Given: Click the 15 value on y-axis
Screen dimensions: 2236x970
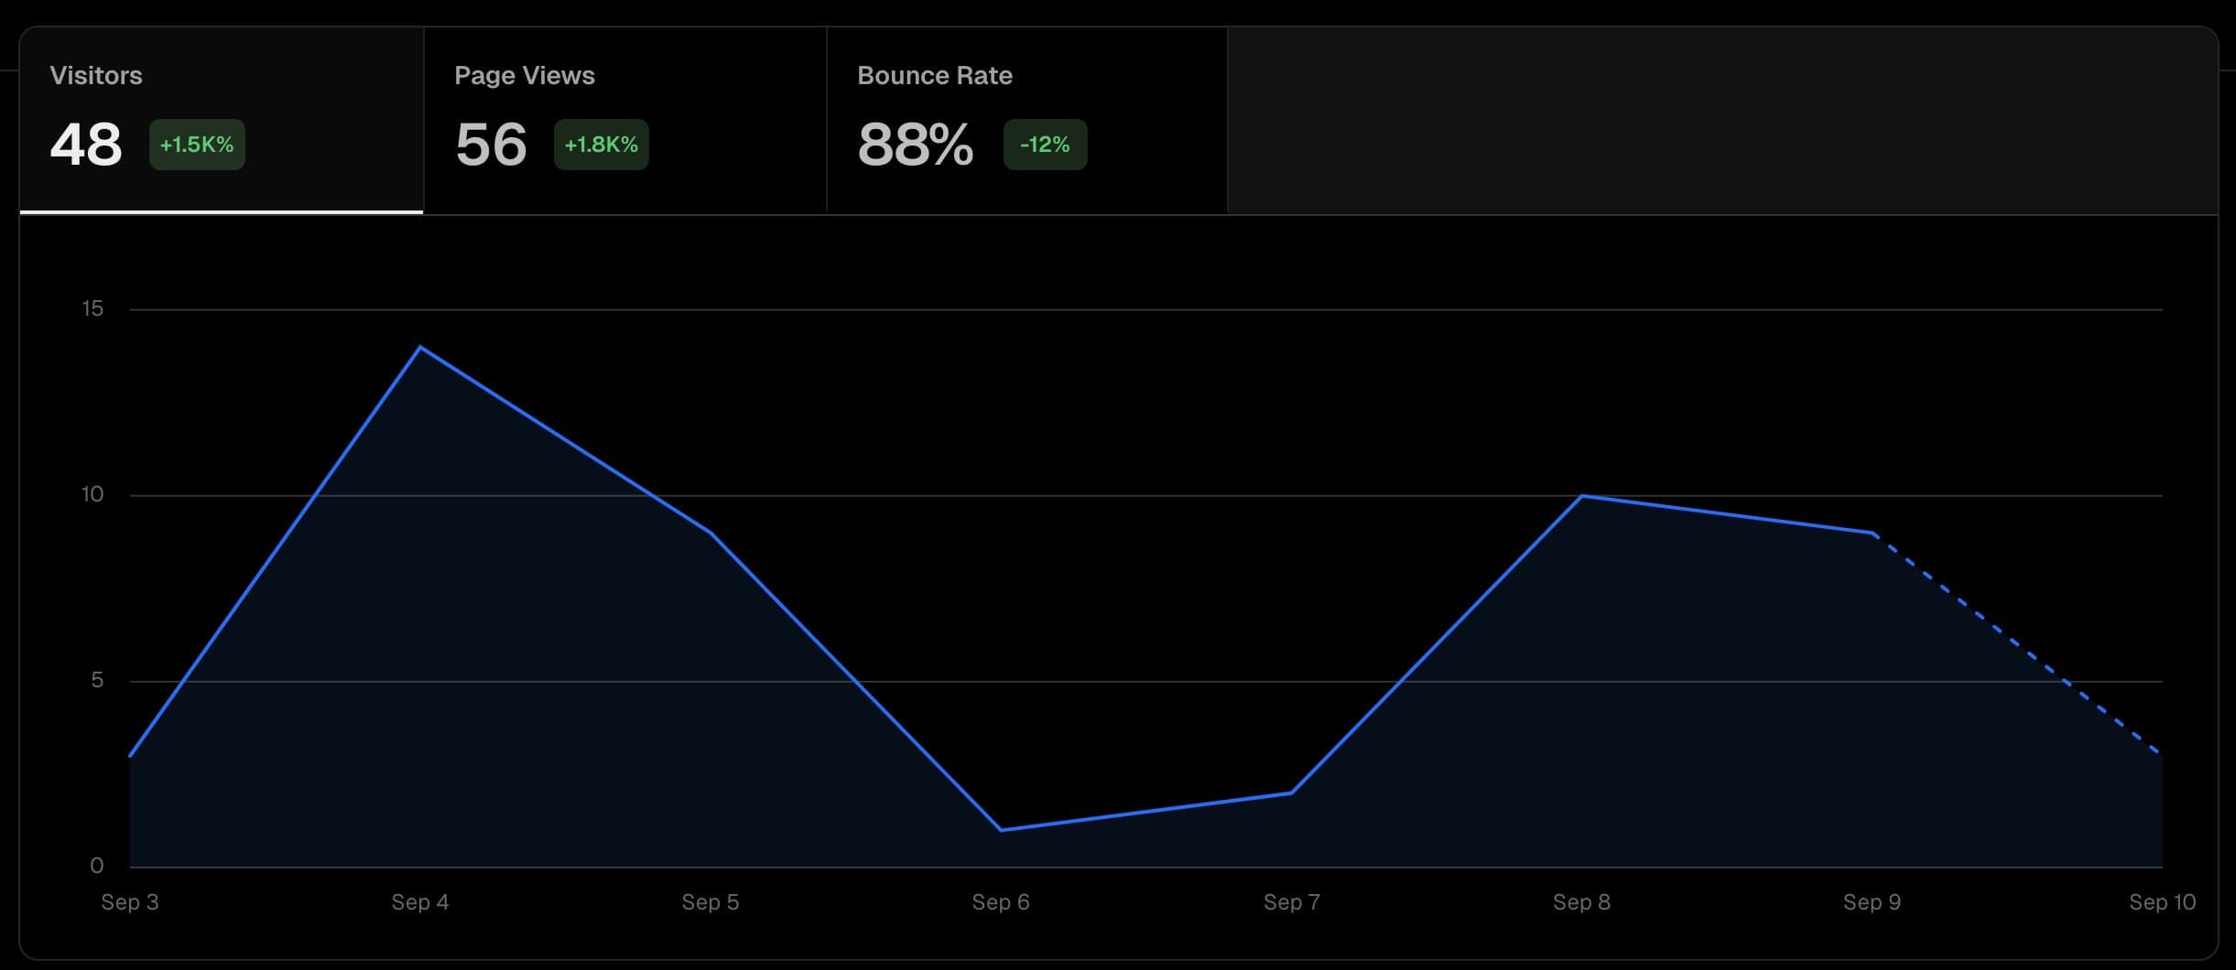Looking at the screenshot, I should (92, 308).
